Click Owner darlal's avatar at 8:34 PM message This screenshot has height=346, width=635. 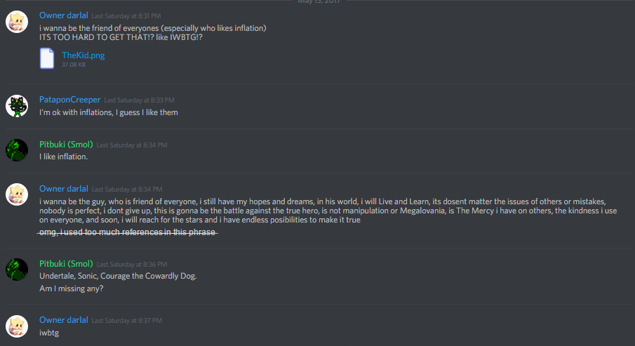pos(17,194)
